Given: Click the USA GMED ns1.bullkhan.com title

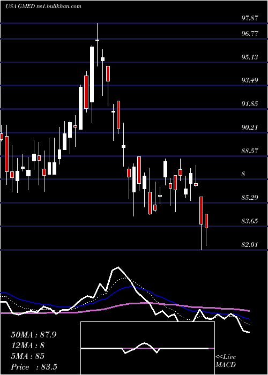Looking at the screenshot, I should click(x=43, y=6).
